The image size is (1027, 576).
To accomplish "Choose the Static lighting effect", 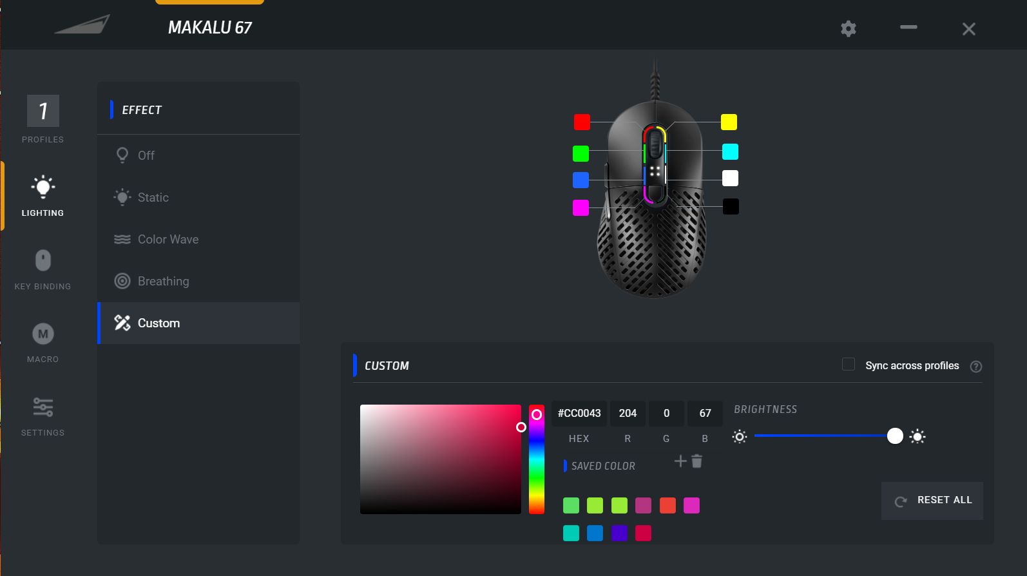I will click(x=198, y=197).
